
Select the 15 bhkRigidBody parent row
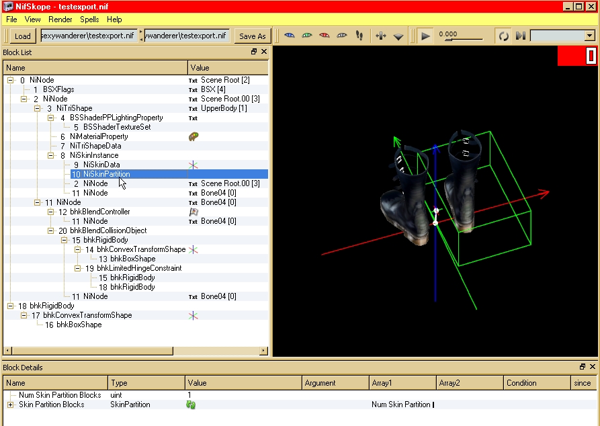tap(136, 240)
